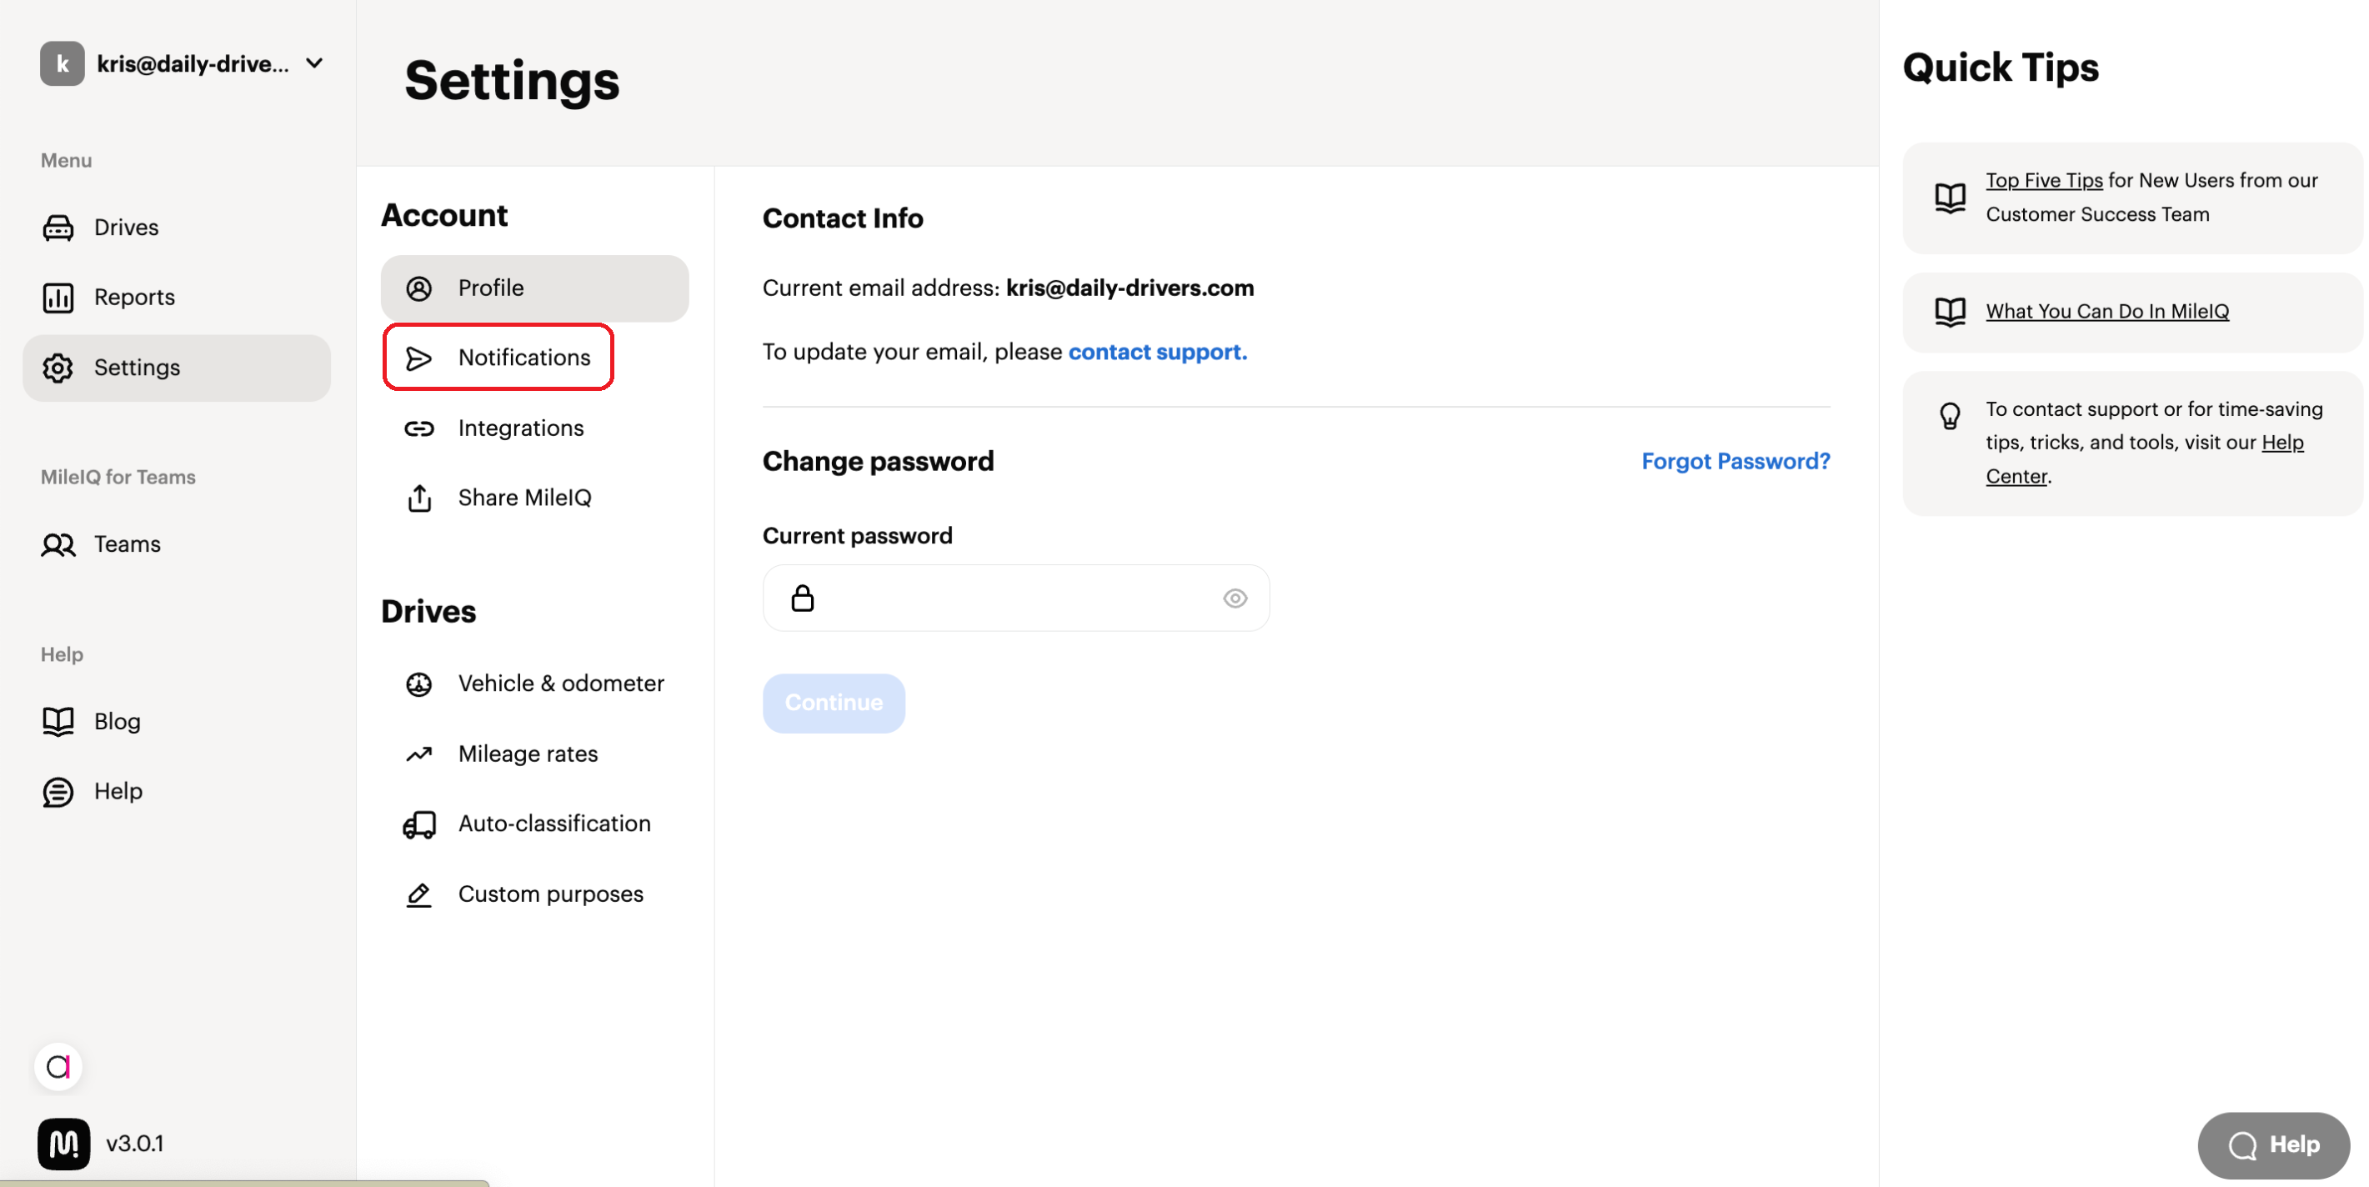Image resolution: width=2369 pixels, height=1187 pixels.
Task: Click the contact support link
Action: coord(1157,352)
